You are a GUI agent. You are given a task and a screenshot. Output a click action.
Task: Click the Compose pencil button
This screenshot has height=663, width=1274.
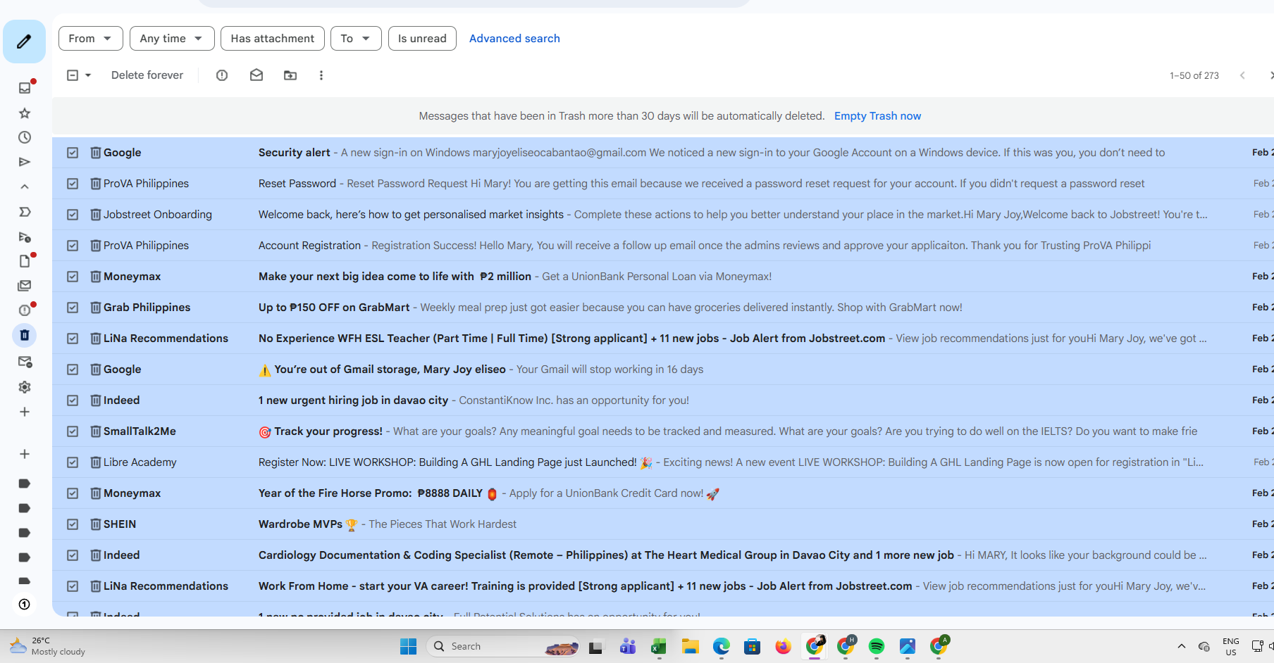(24, 42)
